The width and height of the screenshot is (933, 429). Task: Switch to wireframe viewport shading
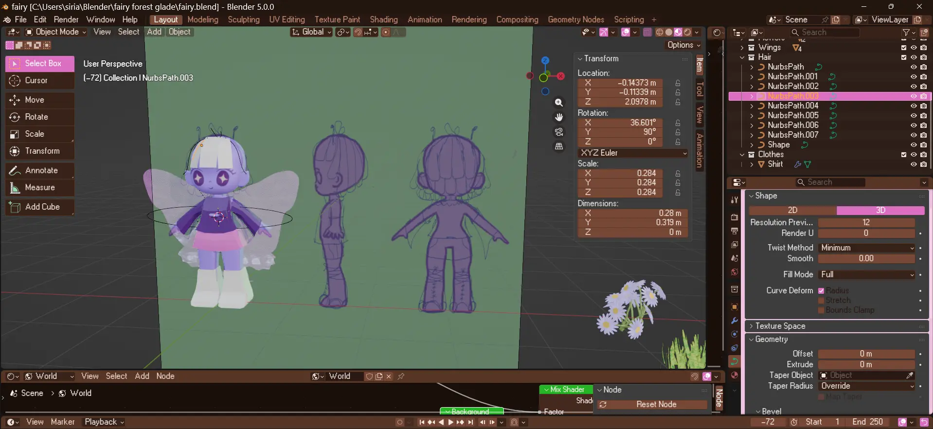[660, 32]
